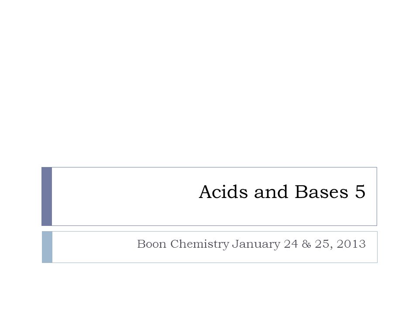The width and height of the screenshot is (419, 314).
Task: Select the light blue accent bar beside the subtitle
Action: 47,247
